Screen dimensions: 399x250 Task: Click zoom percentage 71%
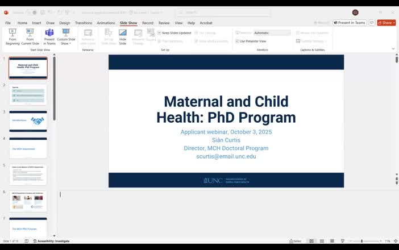(x=387, y=241)
